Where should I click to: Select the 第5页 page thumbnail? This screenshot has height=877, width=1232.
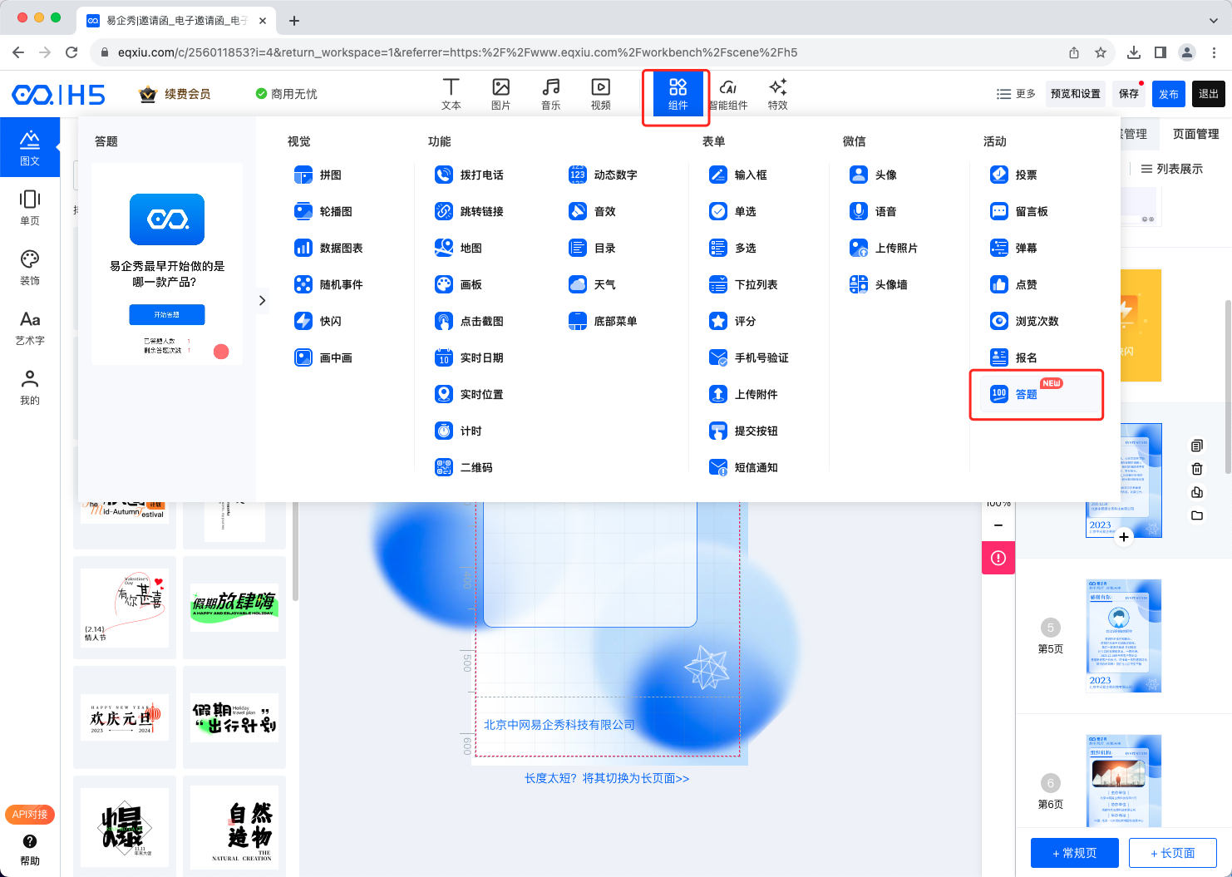click(1123, 636)
